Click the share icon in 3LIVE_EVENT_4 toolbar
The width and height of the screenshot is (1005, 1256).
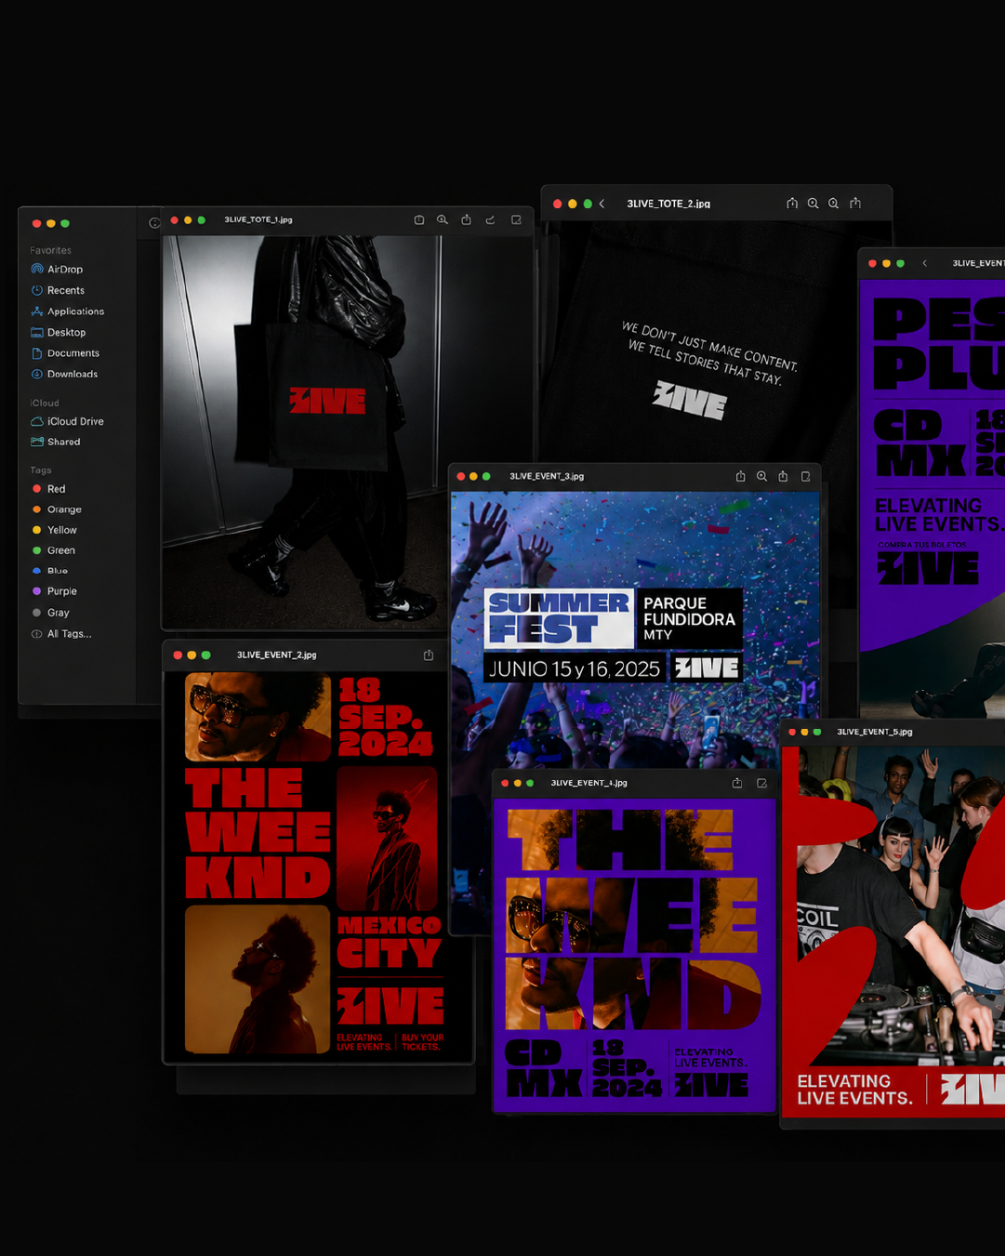[737, 783]
